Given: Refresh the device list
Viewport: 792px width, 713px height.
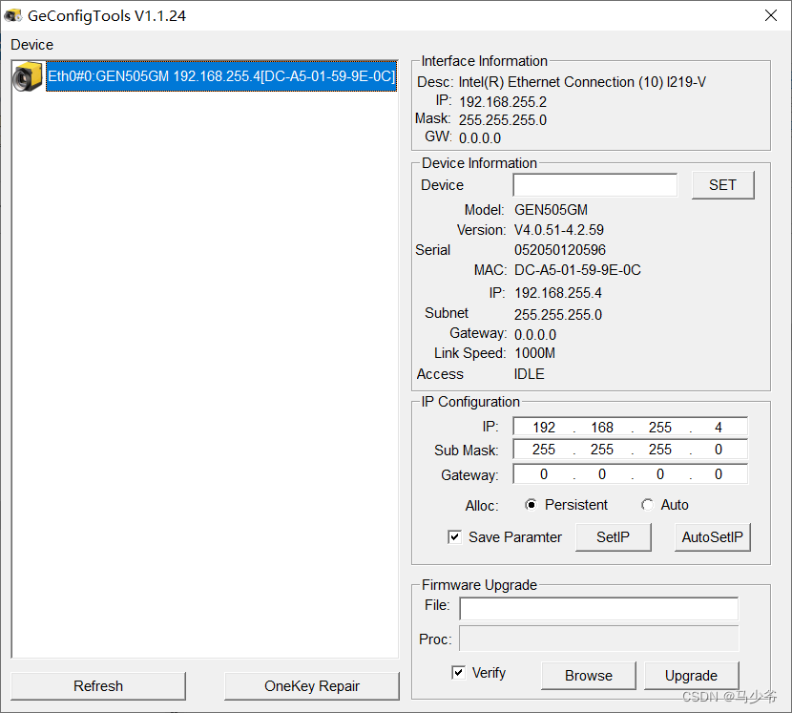Looking at the screenshot, I should pos(98,685).
